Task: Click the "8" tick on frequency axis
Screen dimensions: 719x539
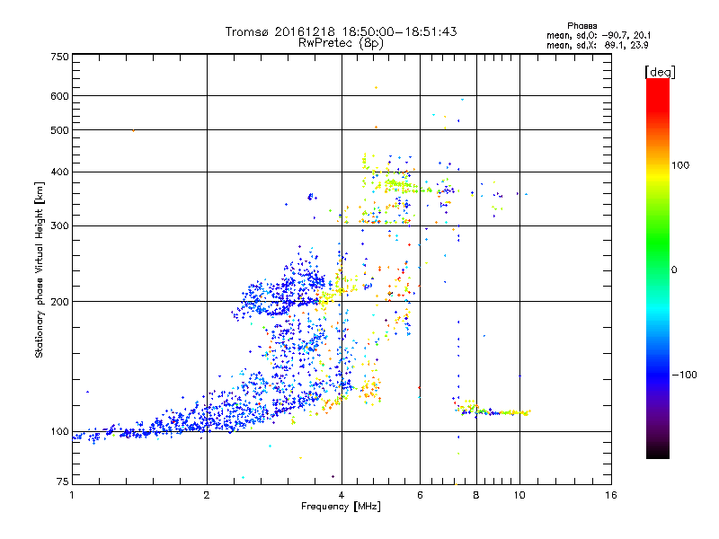Action: tap(476, 495)
